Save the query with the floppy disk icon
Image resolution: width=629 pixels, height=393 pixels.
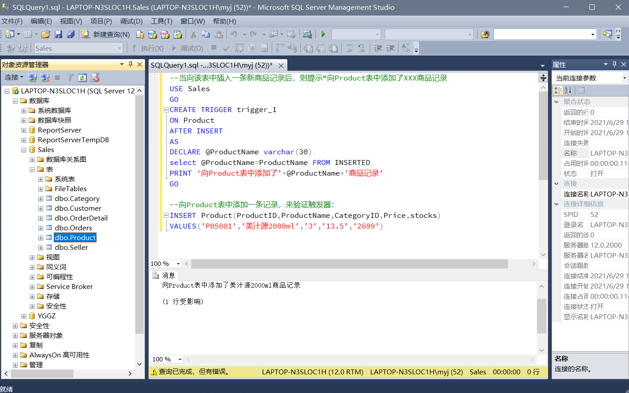[58, 34]
